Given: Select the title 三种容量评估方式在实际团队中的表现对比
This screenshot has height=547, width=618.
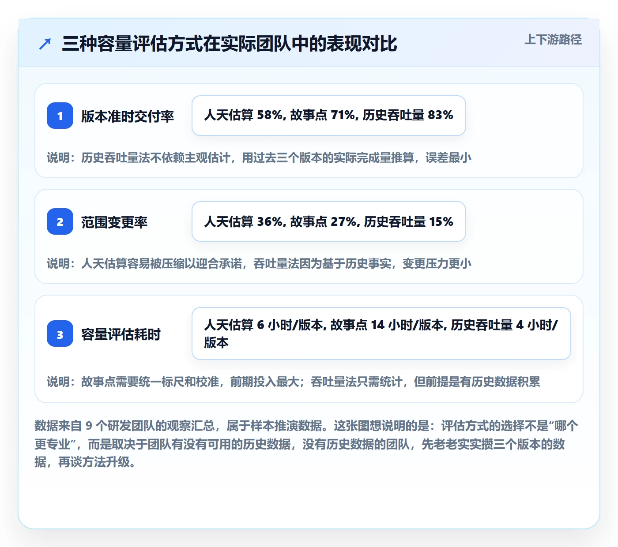Looking at the screenshot, I should click(230, 44).
